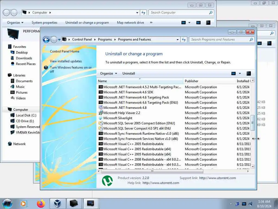
Task: Show hidden system tray icons
Action: pos(231,204)
